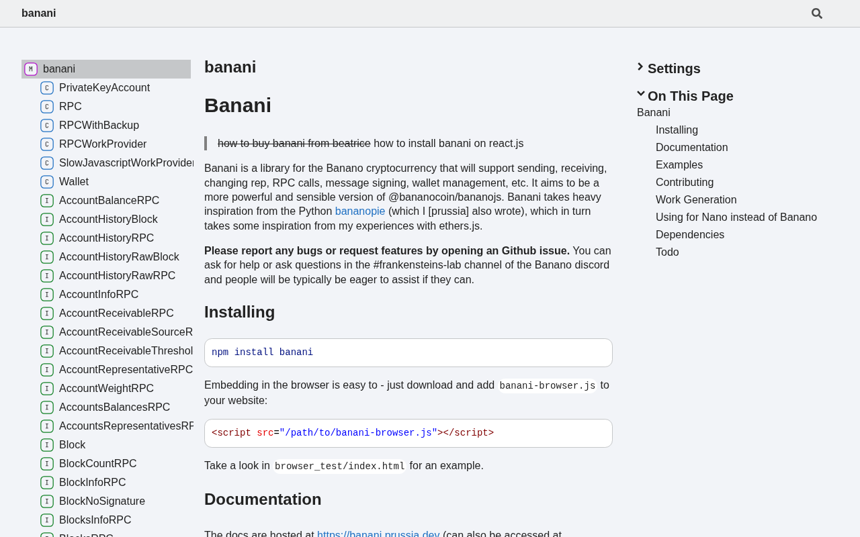860x537 pixels.
Task: Click the interface icon beside AccountBalanceRPC
Action: click(47, 201)
